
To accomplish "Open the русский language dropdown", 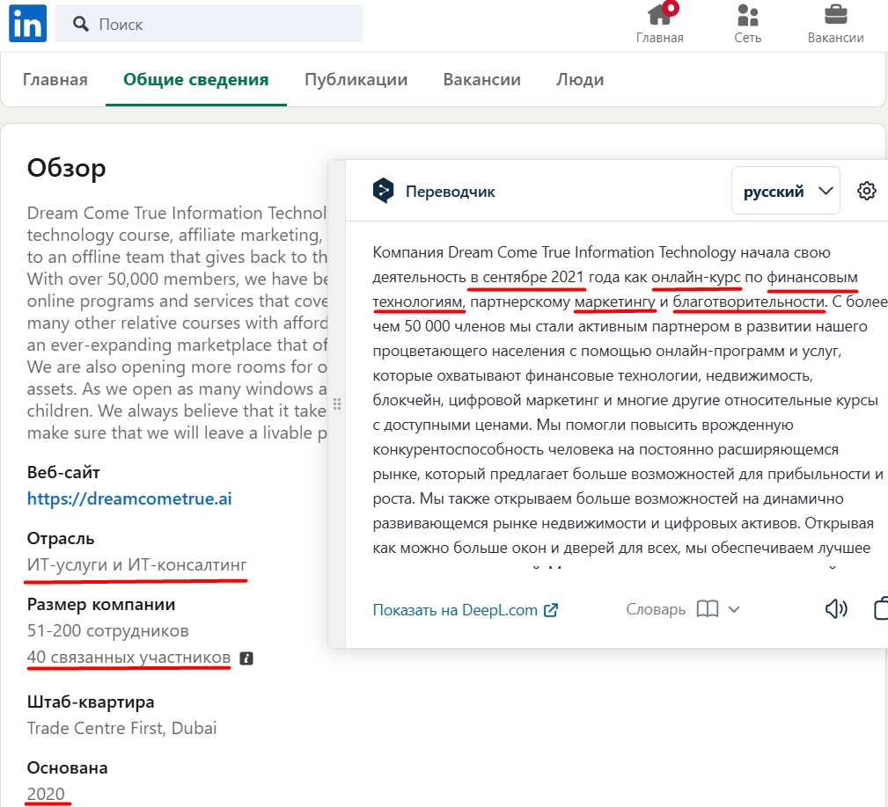I will point(786,191).
